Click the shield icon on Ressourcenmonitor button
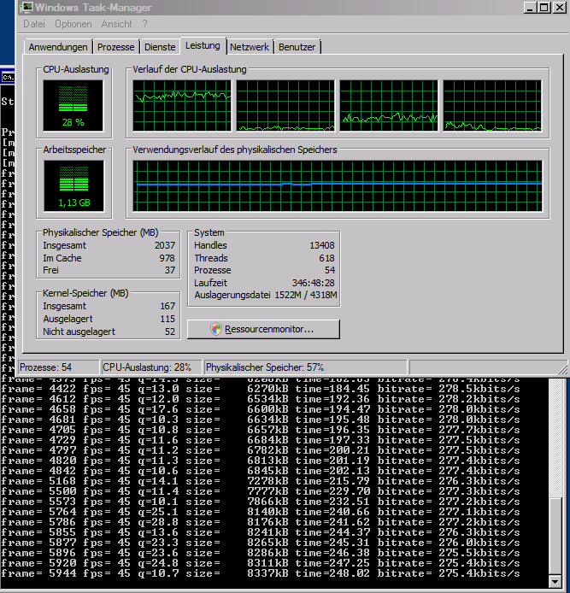The width and height of the screenshot is (570, 593). (216, 329)
